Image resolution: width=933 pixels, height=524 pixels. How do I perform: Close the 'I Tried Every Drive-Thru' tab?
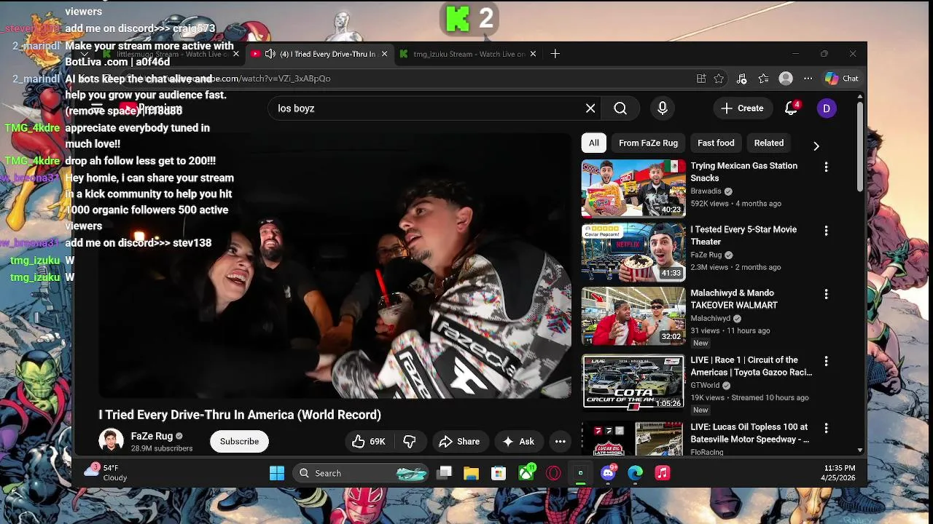point(384,54)
